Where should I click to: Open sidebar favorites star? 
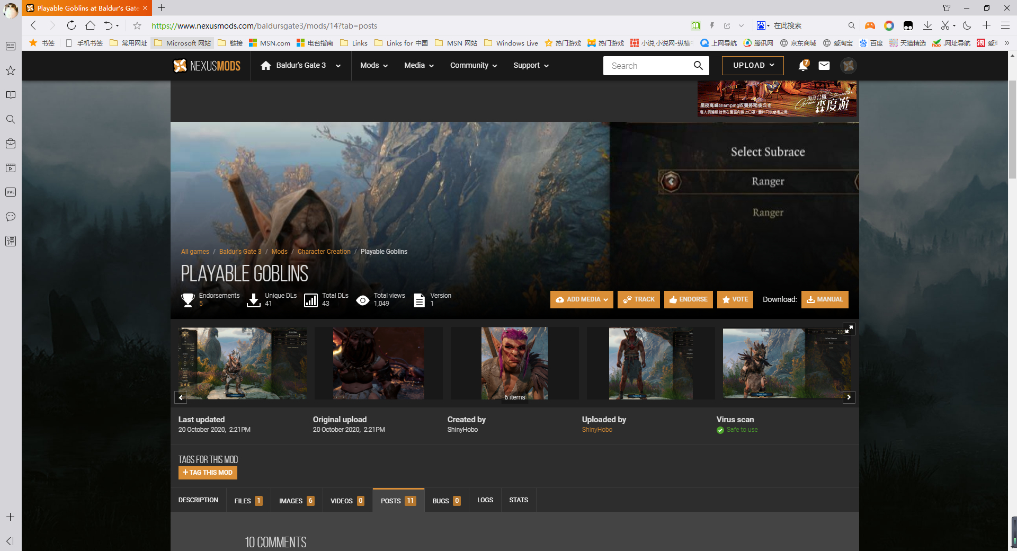(x=11, y=70)
